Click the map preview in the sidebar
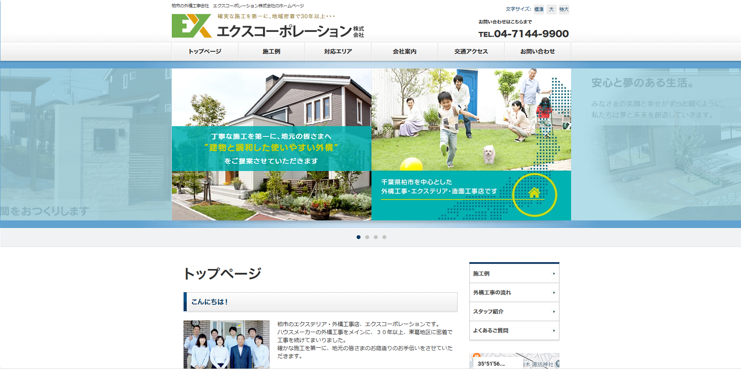 (514, 361)
